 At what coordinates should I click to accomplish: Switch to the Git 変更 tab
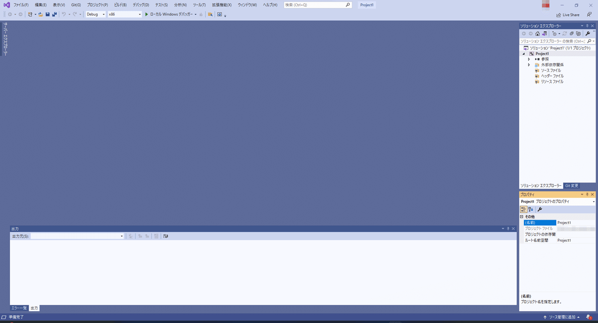pyautogui.click(x=572, y=185)
